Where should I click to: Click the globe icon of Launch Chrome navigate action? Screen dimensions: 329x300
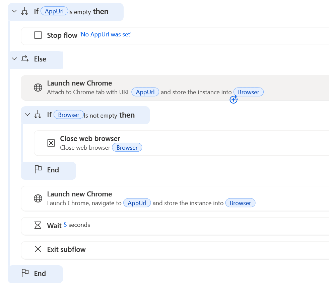click(38, 198)
